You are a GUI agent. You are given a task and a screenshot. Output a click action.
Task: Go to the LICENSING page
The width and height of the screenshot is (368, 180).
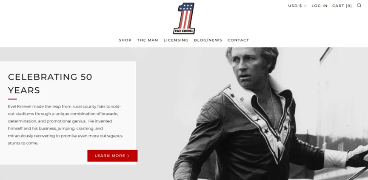(x=176, y=40)
